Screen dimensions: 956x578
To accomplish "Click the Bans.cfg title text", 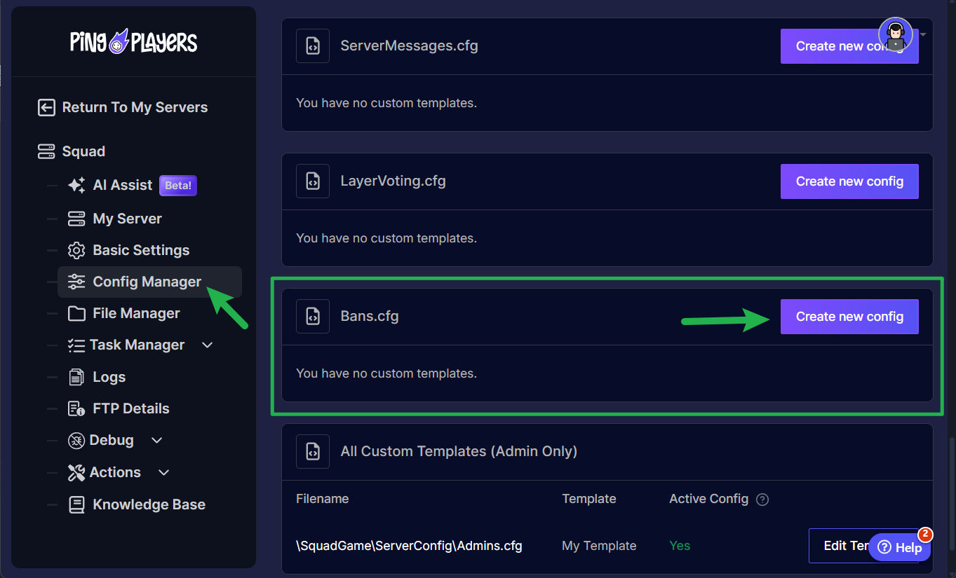I will [370, 317].
